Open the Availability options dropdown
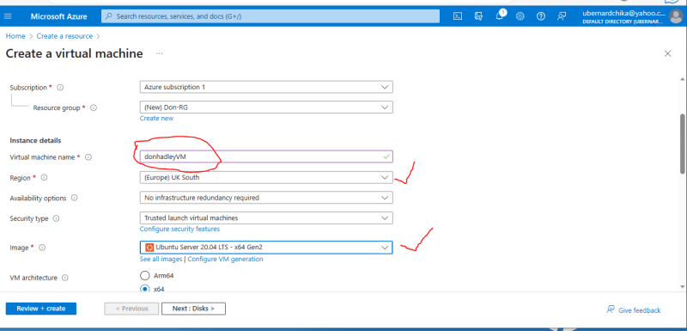Image resolution: width=687 pixels, height=331 pixels. click(266, 198)
